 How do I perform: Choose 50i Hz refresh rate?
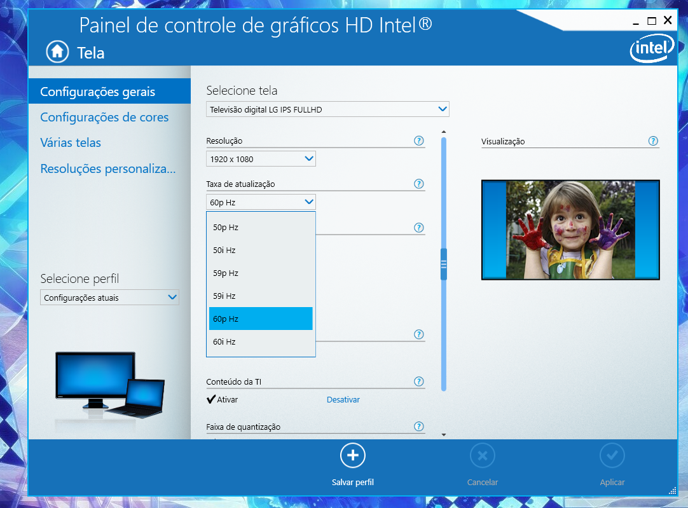pyautogui.click(x=261, y=250)
